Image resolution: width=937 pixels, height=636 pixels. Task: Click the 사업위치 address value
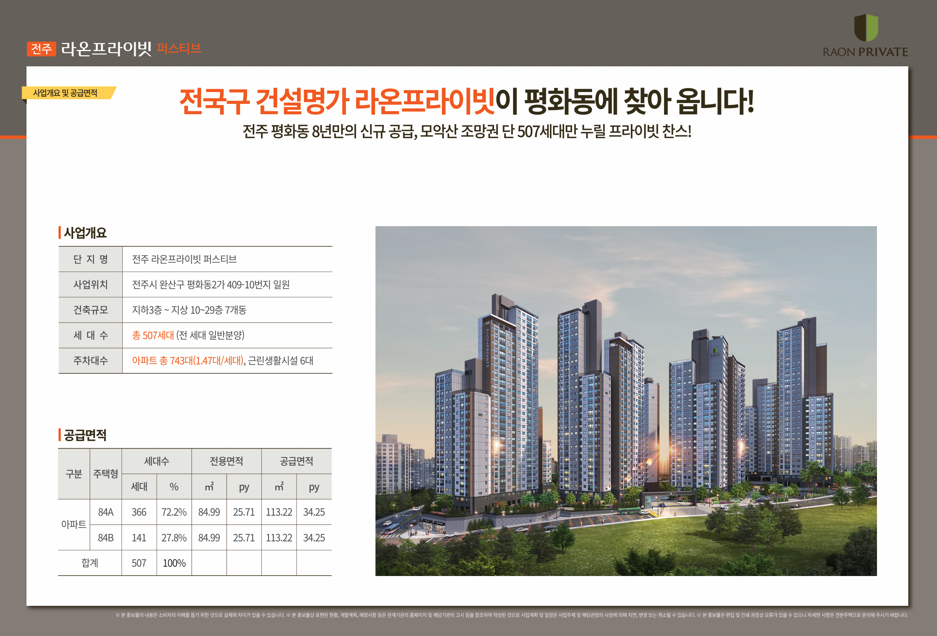210,285
